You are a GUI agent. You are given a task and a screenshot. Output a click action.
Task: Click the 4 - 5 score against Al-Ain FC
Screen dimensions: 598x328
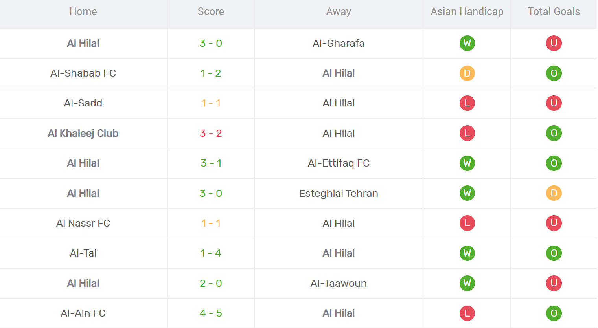pyautogui.click(x=211, y=313)
